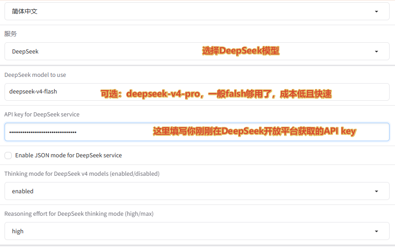Click the arrow icon of the high dropdown
Screen dimensions: 395x249
point(377,231)
